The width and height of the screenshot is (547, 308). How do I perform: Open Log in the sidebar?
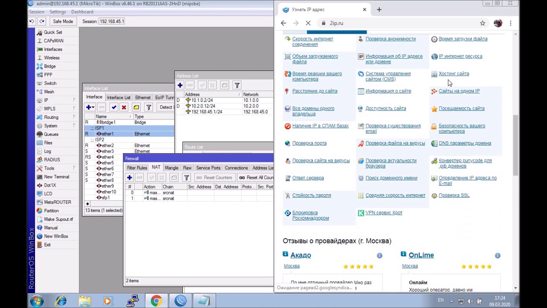(x=47, y=151)
